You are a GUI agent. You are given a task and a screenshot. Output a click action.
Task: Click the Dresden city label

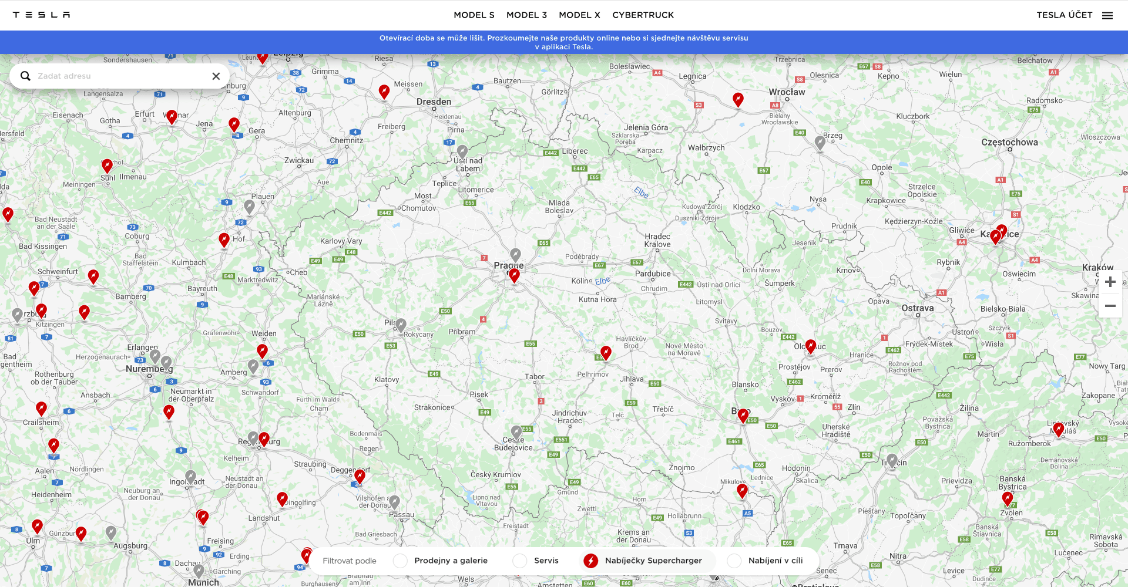(434, 102)
